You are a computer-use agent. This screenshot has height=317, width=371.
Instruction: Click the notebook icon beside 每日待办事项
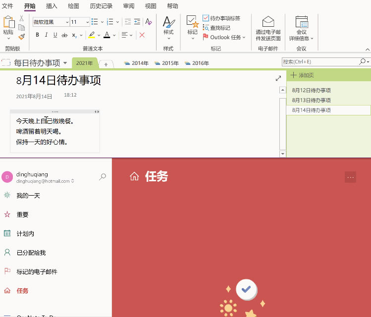[x=6, y=63]
